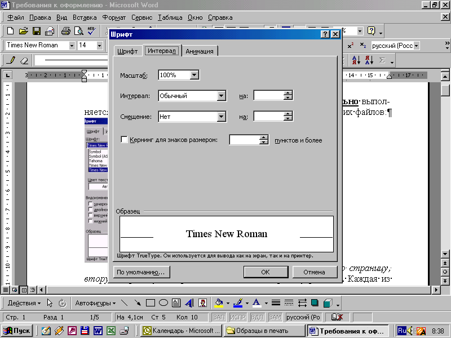Confirm the dialog with OK

click(x=266, y=272)
